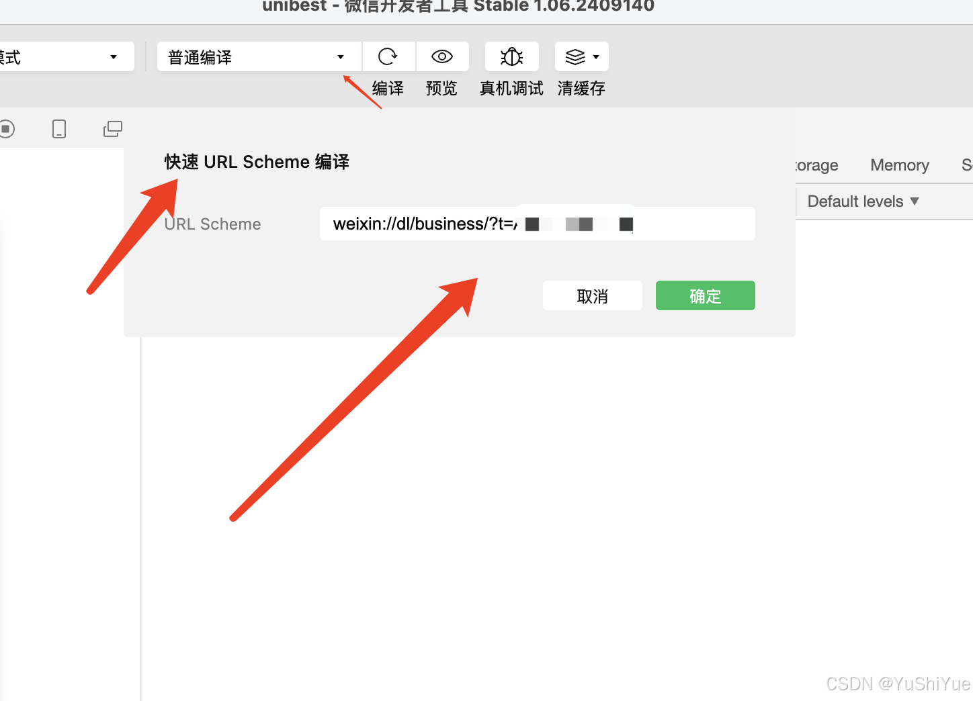Open the mode dropdown ending in 式
The image size is (973, 701).
click(67, 56)
